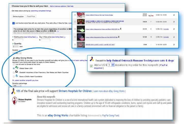Open BRAND NEW LADIES KASEY KAHNE HAT listing
The height and width of the screenshot is (124, 184).
point(100,45)
